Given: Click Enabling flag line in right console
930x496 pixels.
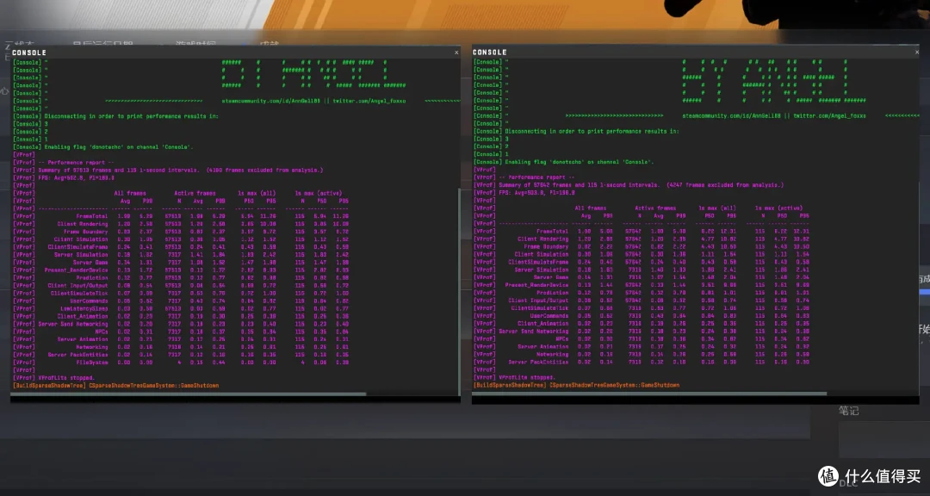Looking at the screenshot, I should click(x=563, y=162).
